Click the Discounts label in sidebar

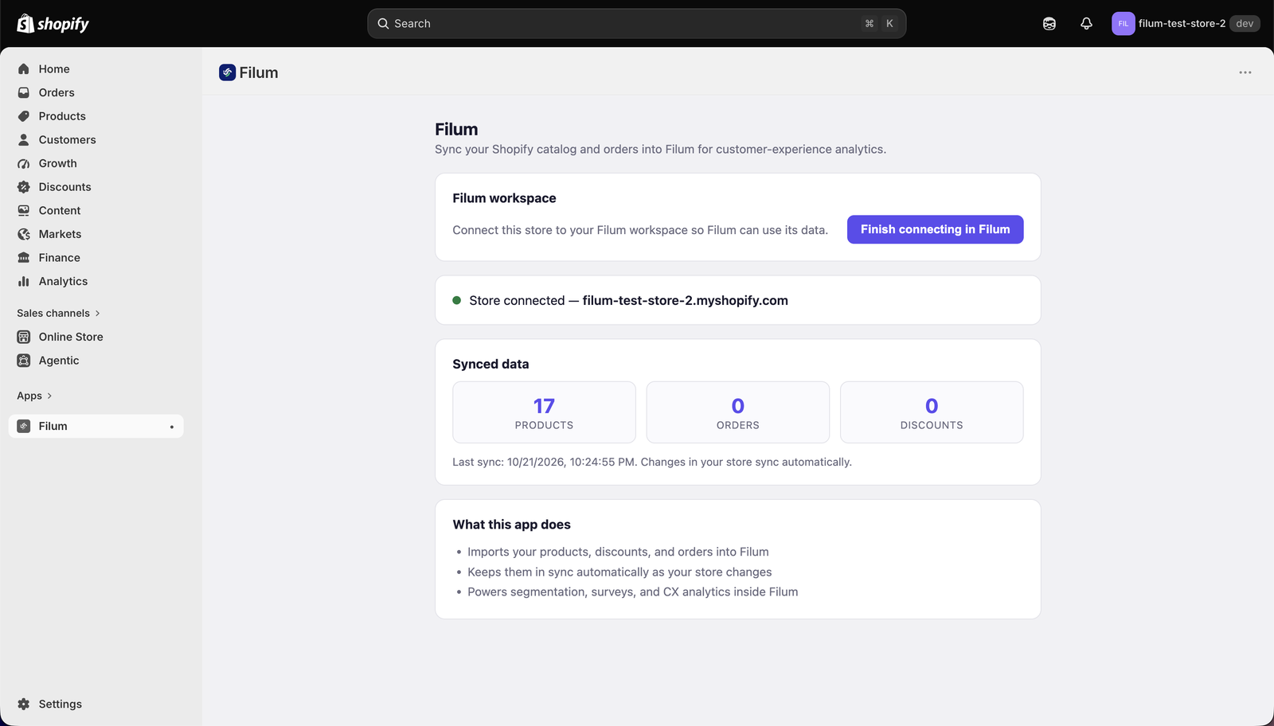click(65, 187)
